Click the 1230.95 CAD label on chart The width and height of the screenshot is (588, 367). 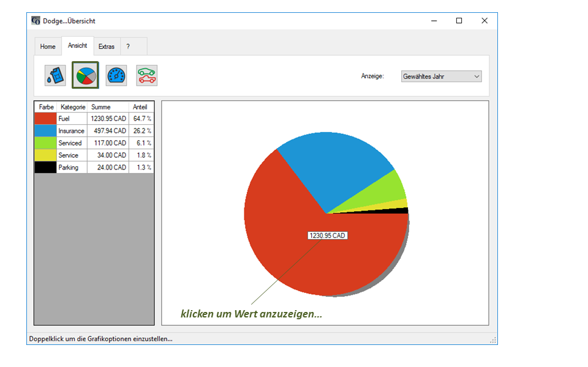pyautogui.click(x=328, y=235)
